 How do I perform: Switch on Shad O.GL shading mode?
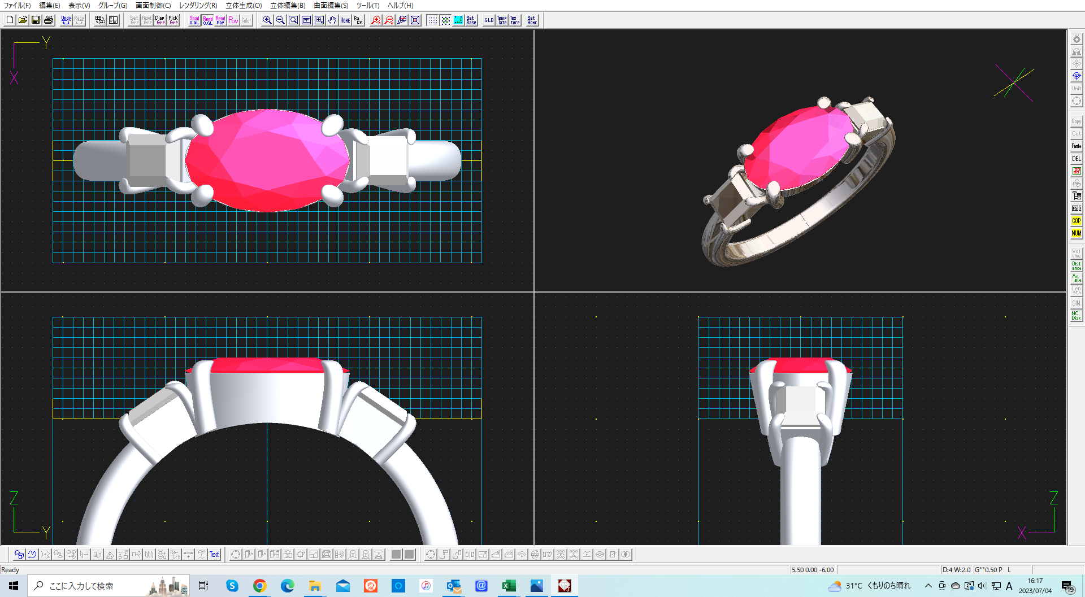tap(194, 20)
